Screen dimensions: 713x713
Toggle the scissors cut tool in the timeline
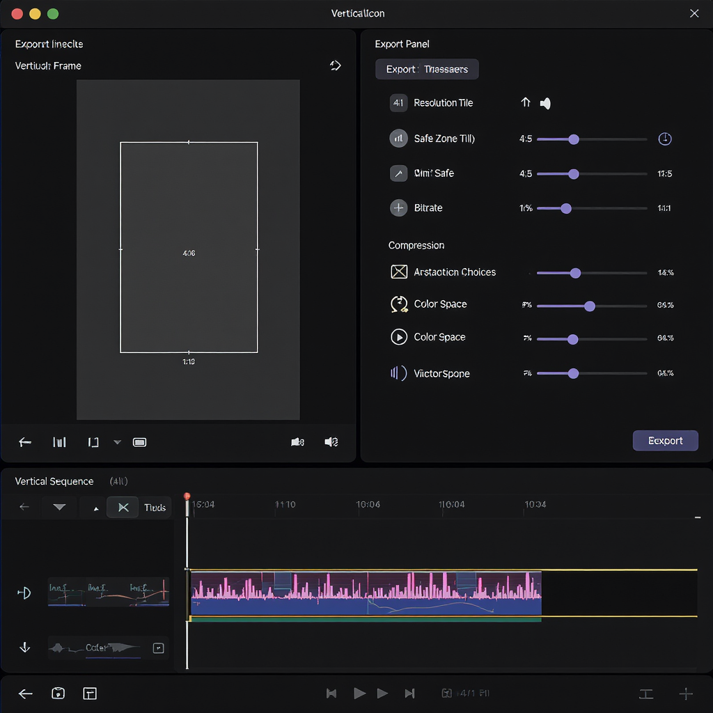pyautogui.click(x=123, y=508)
